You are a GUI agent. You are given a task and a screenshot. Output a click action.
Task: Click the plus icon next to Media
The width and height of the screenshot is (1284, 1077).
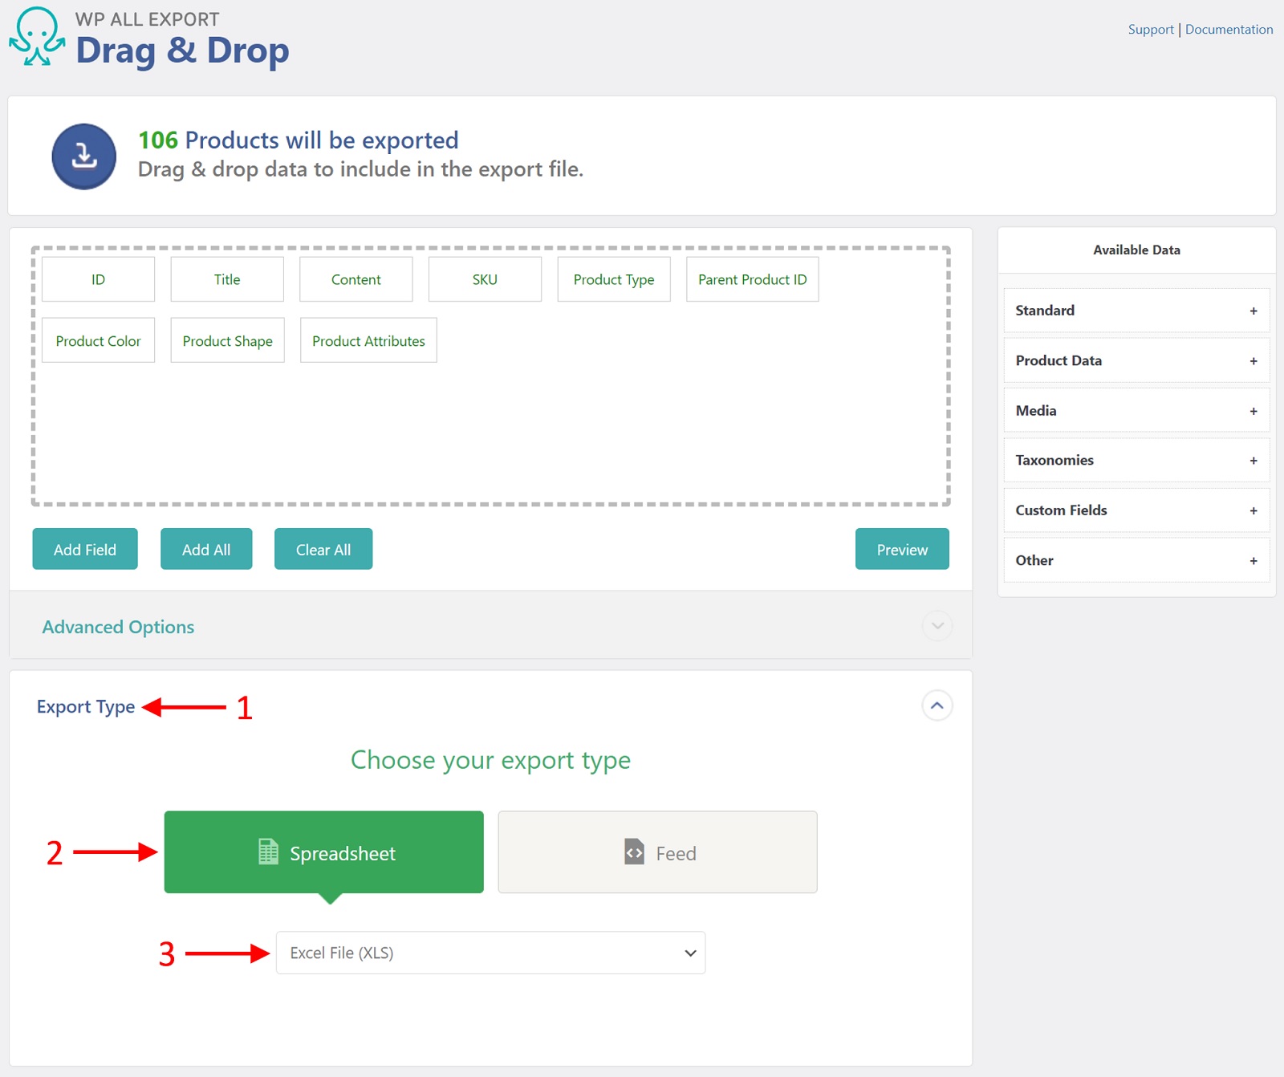click(1253, 411)
